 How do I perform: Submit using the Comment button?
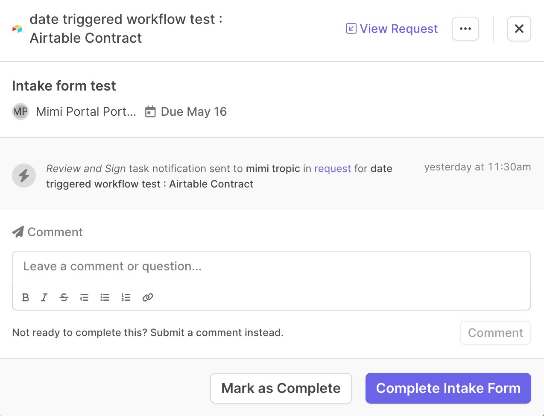pyautogui.click(x=495, y=333)
